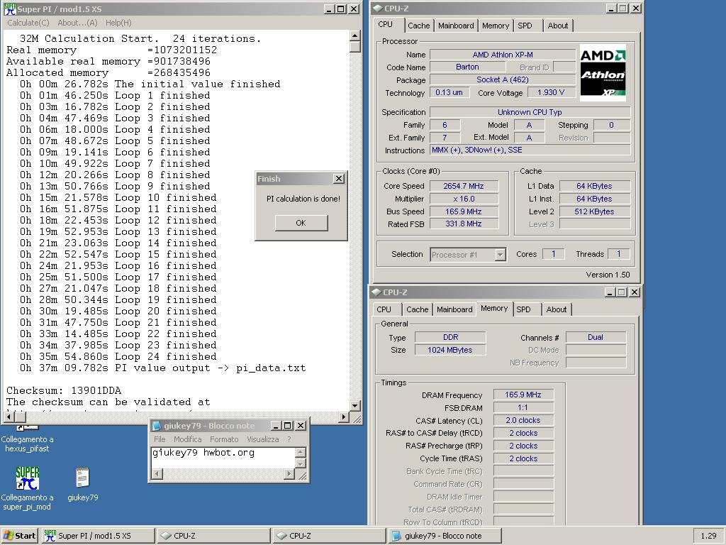
Task: Open the Calculate(C) menu in Super PI
Action: click(28, 23)
